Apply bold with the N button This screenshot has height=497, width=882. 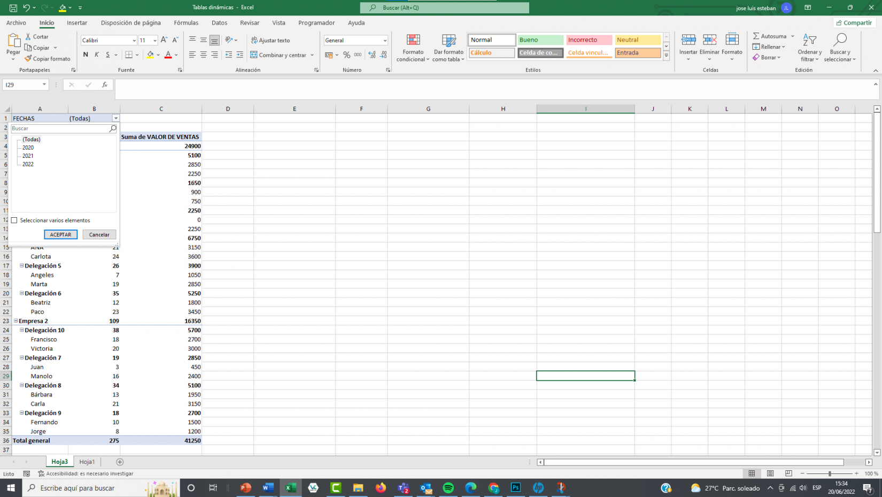pos(86,55)
